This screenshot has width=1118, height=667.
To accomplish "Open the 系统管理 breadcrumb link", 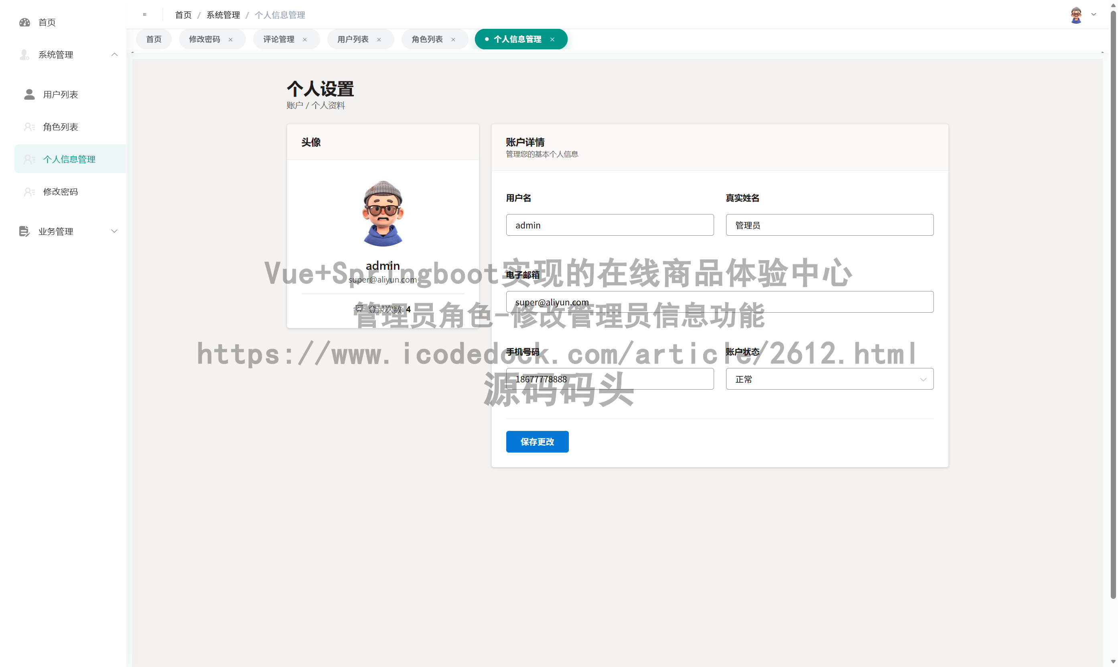I will (x=223, y=14).
